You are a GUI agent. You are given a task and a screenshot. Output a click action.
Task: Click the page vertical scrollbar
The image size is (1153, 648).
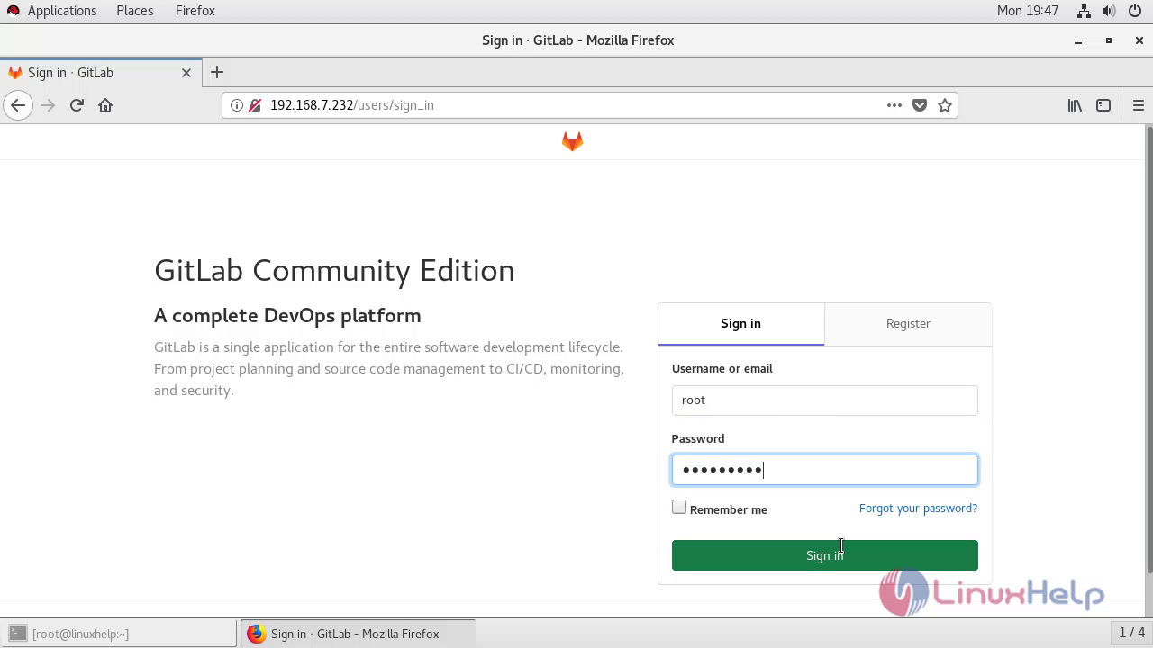(1148, 349)
